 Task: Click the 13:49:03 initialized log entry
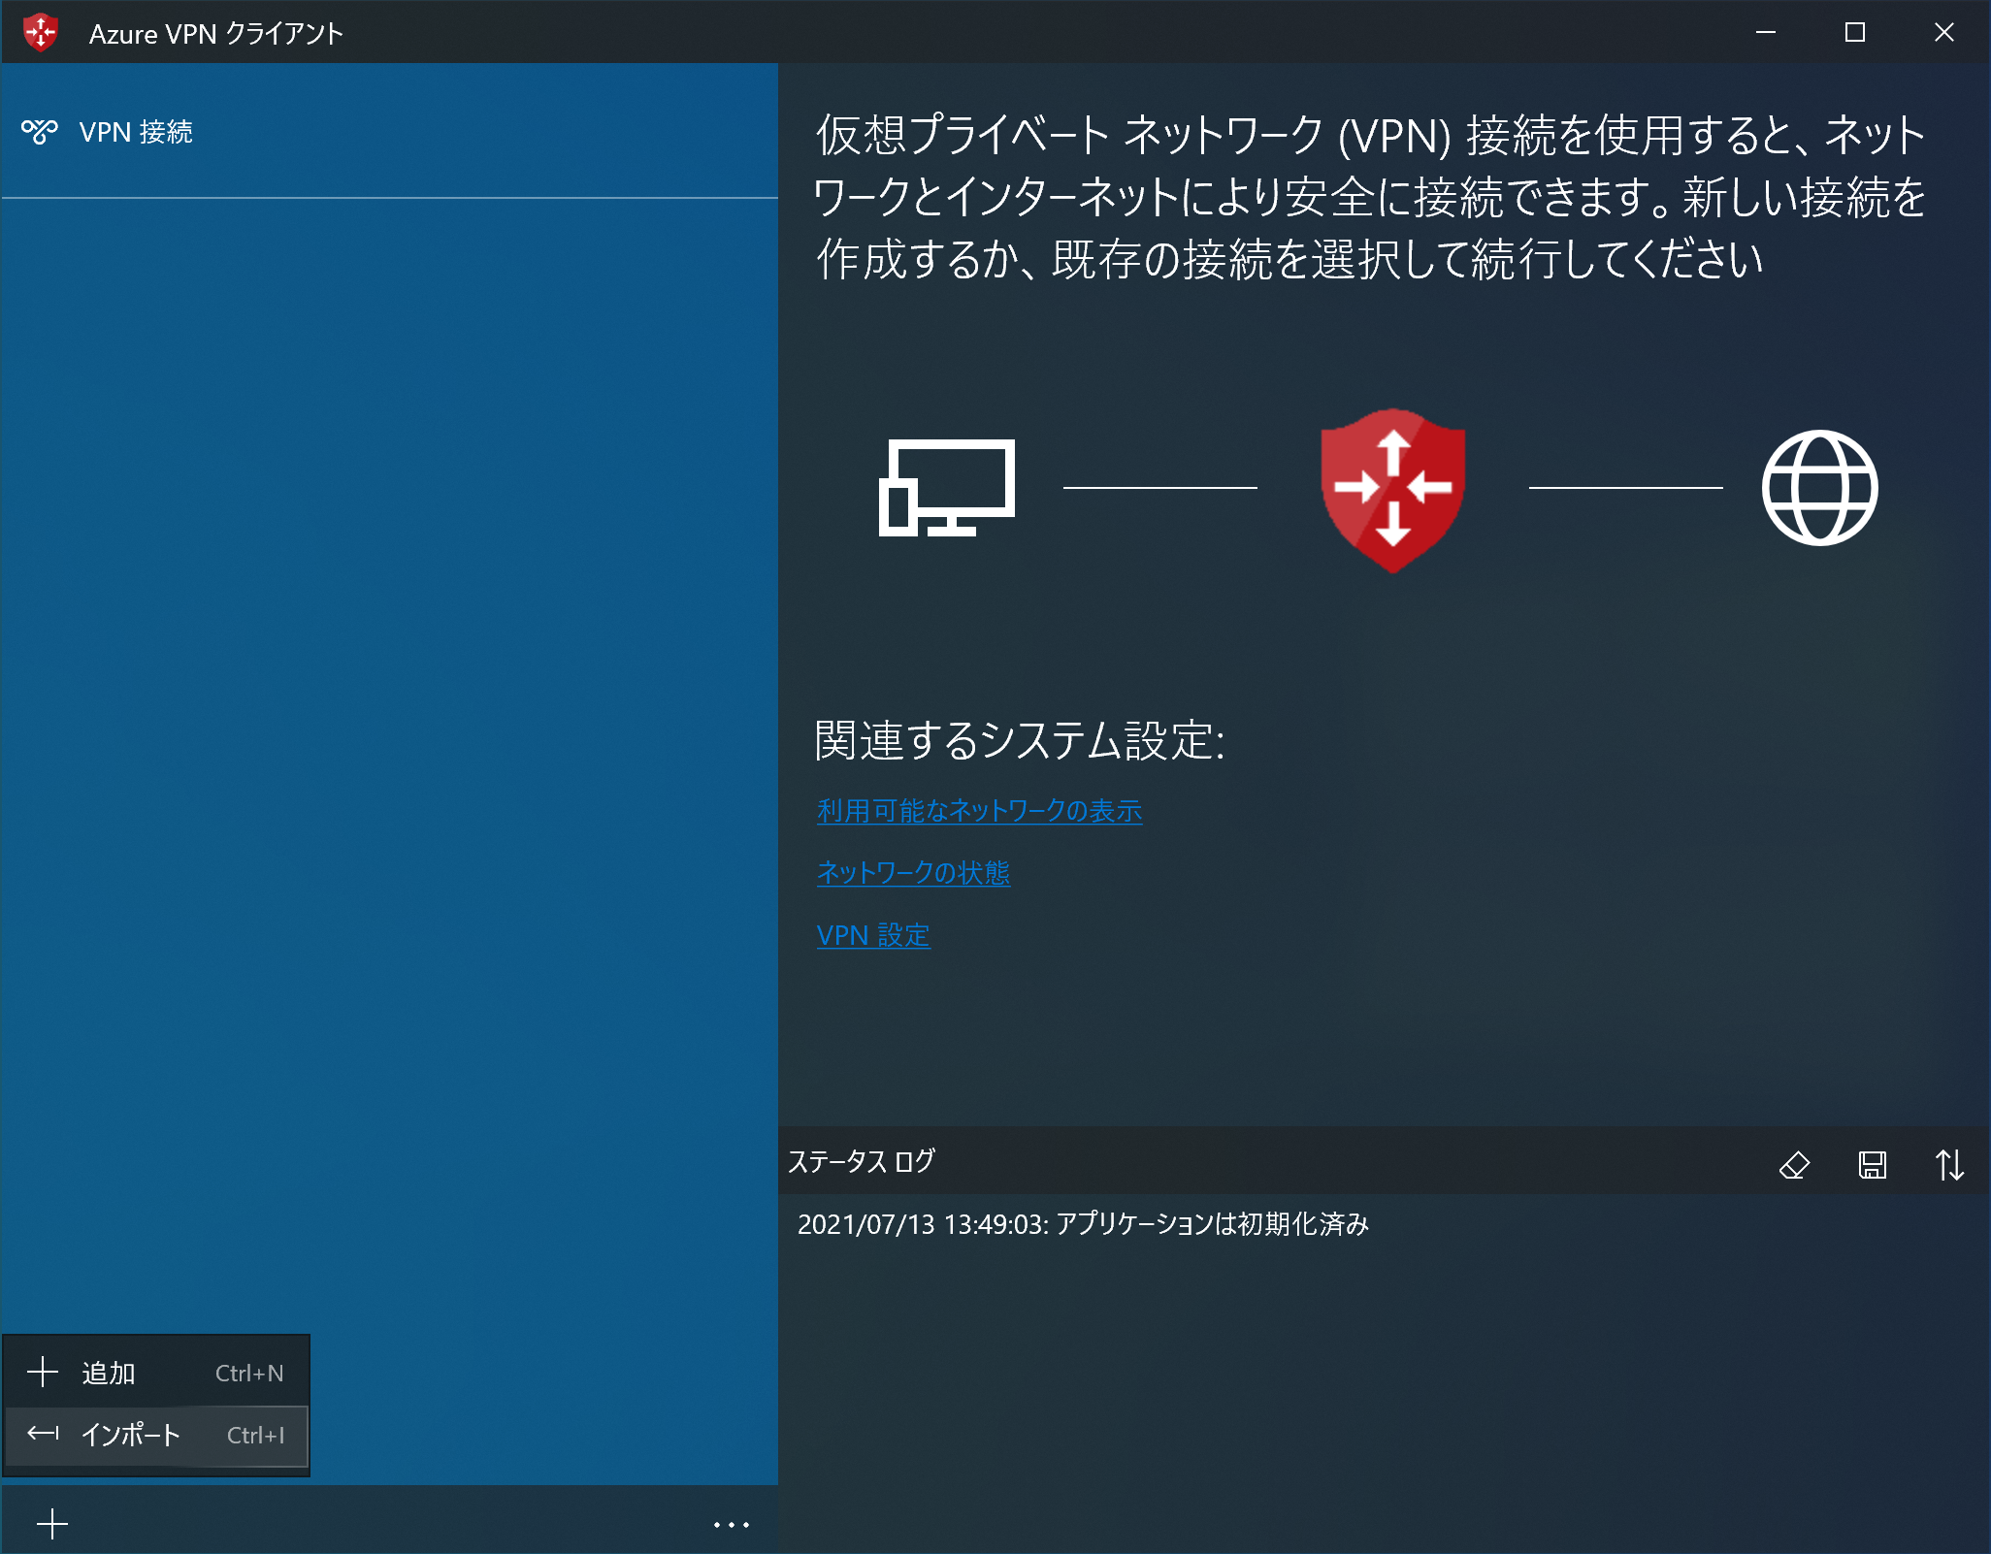(1083, 1224)
